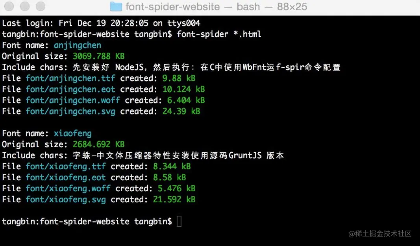Click the window title font-spider-website text
The image size is (420, 246).
pyautogui.click(x=172, y=7)
